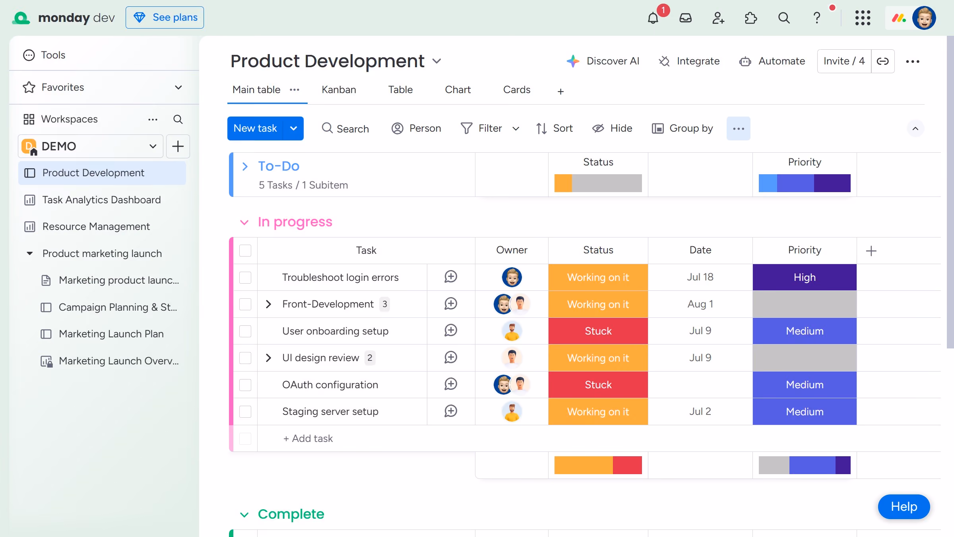Screen dimensions: 954x537
Task: Click the High priority cell
Action: coord(805,277)
